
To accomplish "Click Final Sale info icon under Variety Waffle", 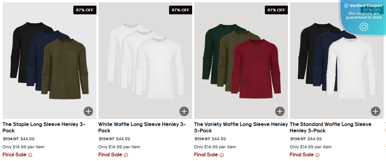I will [222, 155].
